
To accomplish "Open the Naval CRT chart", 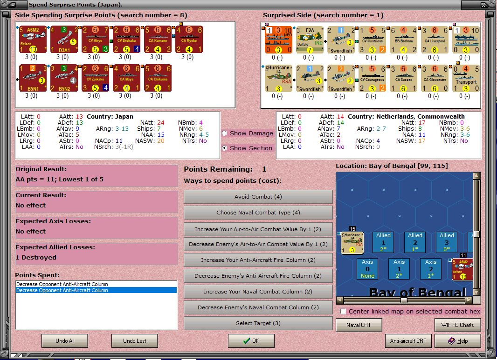I will point(359,325).
